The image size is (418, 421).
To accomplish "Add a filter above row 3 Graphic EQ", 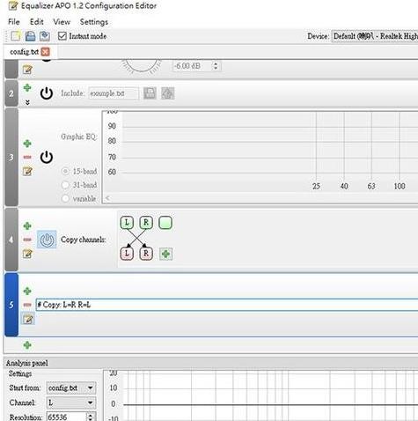I will (x=27, y=144).
